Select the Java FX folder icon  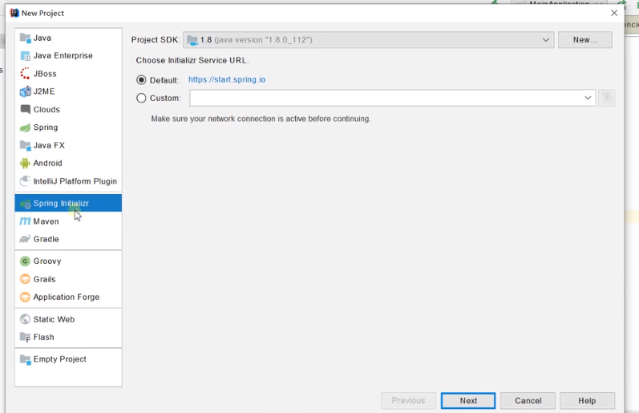click(26, 145)
